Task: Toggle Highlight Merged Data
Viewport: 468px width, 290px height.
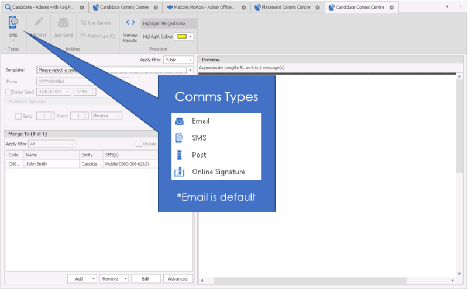Action: (x=167, y=23)
